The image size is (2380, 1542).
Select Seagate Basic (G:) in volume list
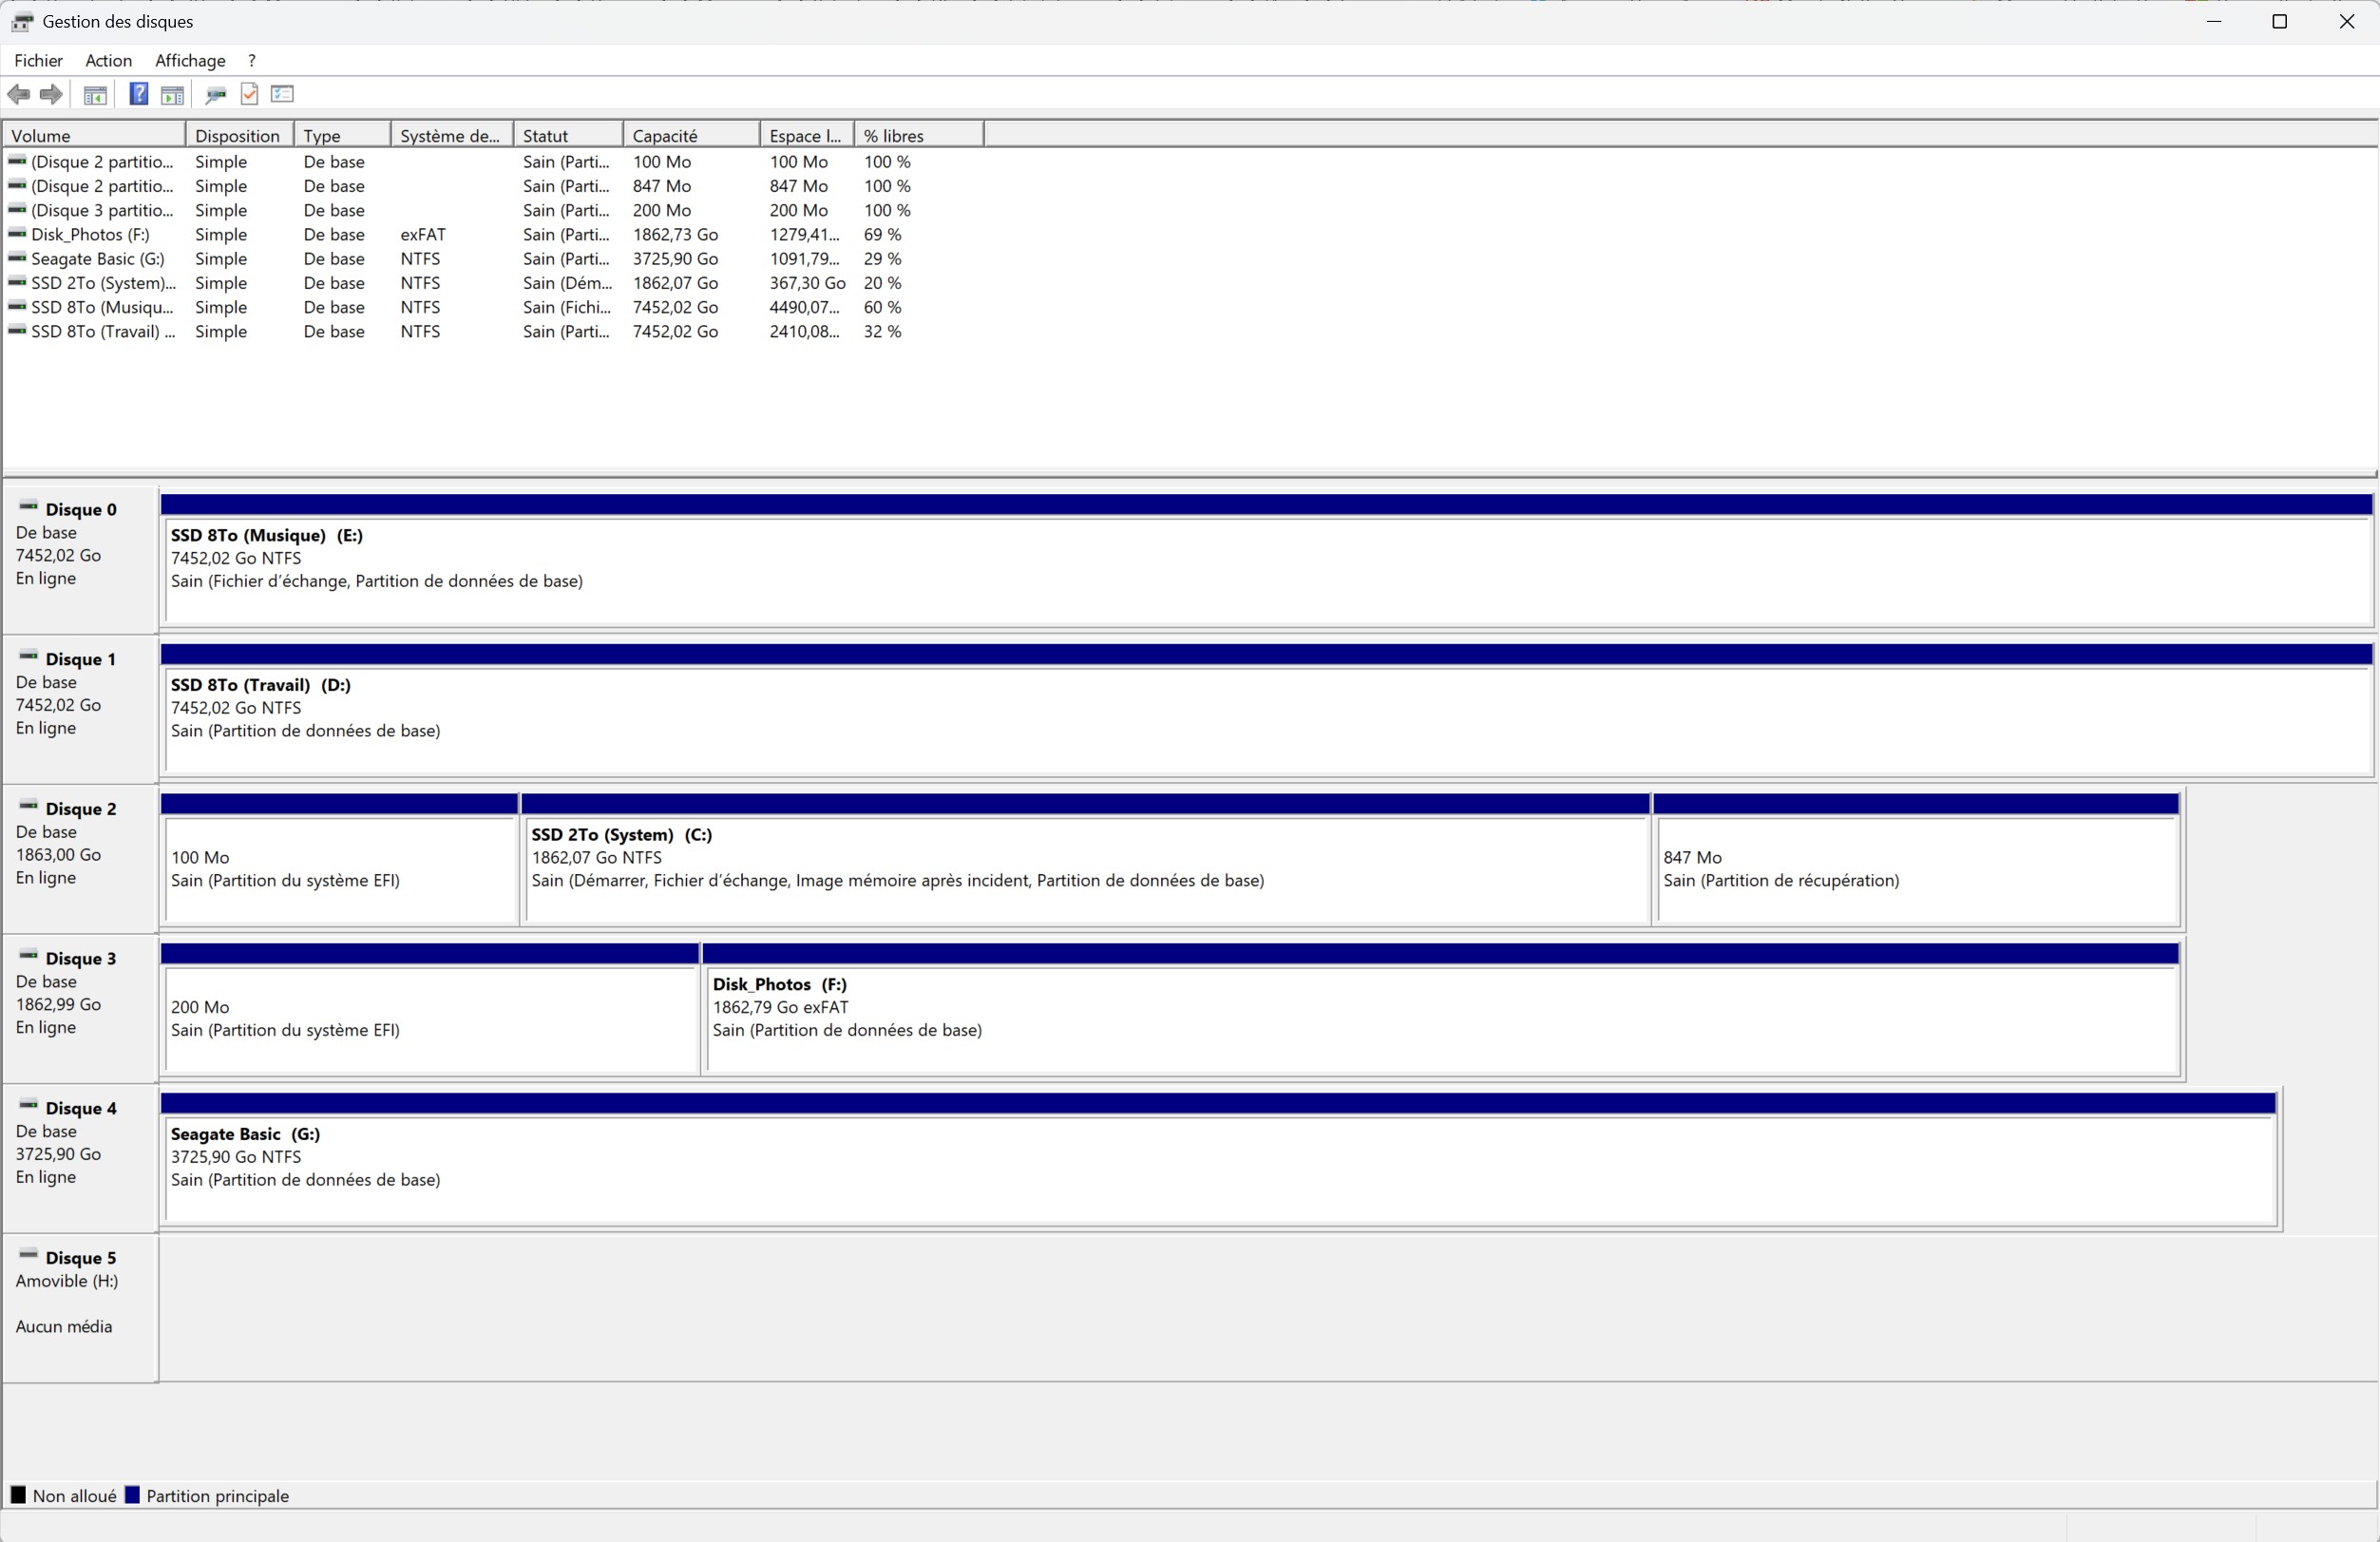click(x=97, y=259)
